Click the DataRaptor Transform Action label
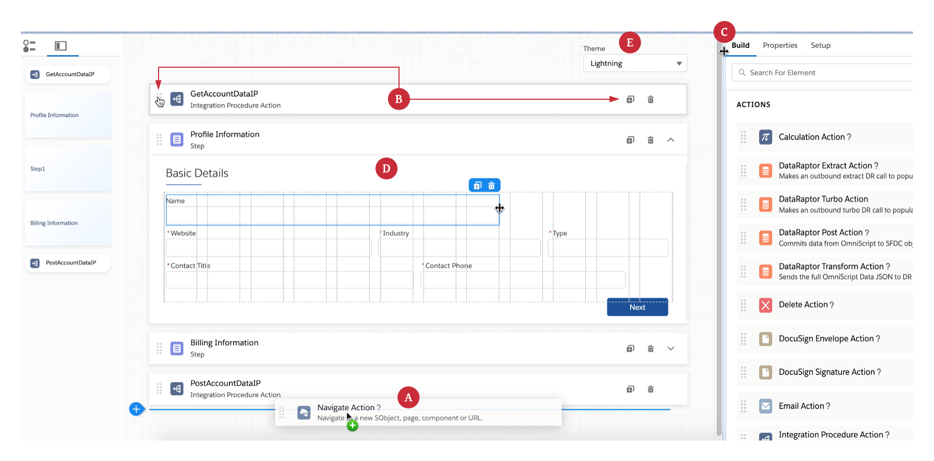 point(831,266)
